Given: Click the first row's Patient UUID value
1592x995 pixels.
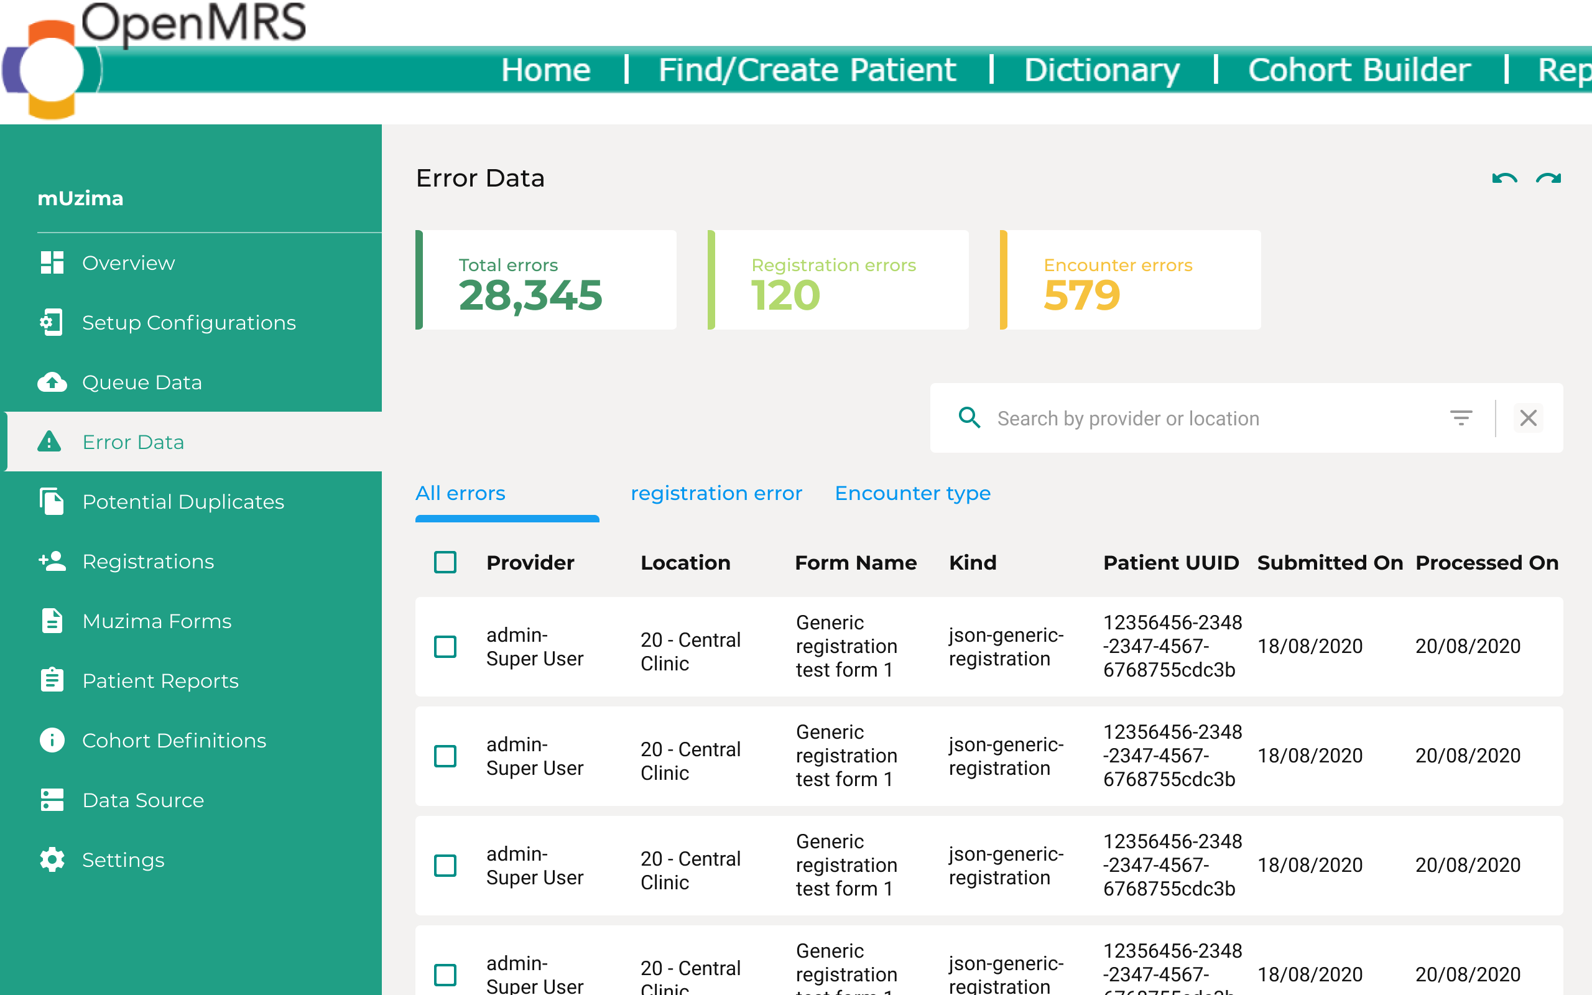Looking at the screenshot, I should click(x=1172, y=646).
